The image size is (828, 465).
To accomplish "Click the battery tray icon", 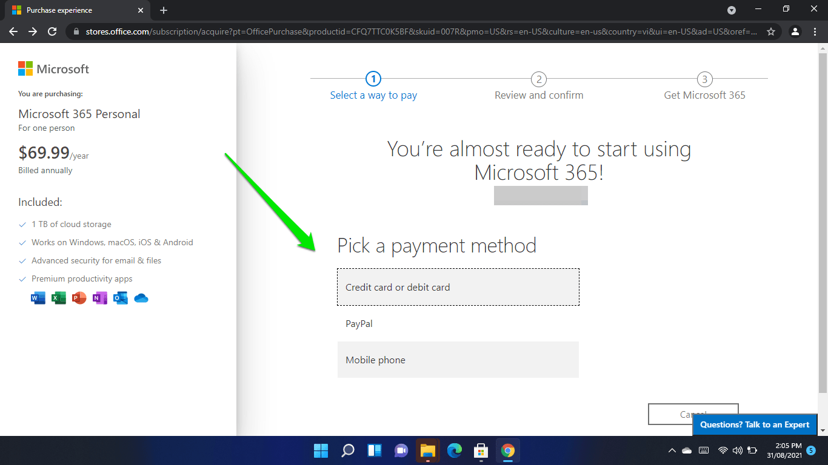I will click(752, 450).
